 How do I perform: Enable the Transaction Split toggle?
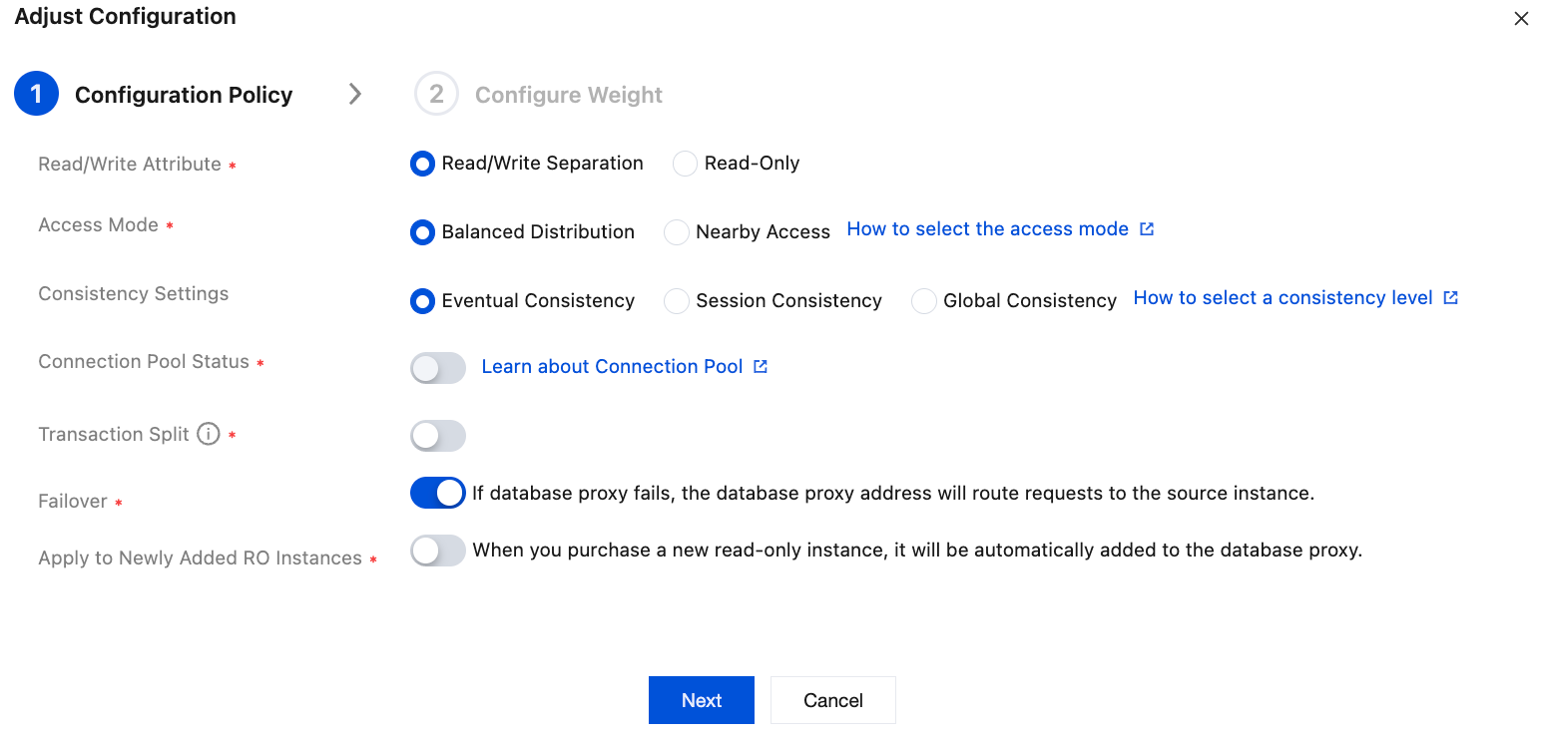coord(437,435)
